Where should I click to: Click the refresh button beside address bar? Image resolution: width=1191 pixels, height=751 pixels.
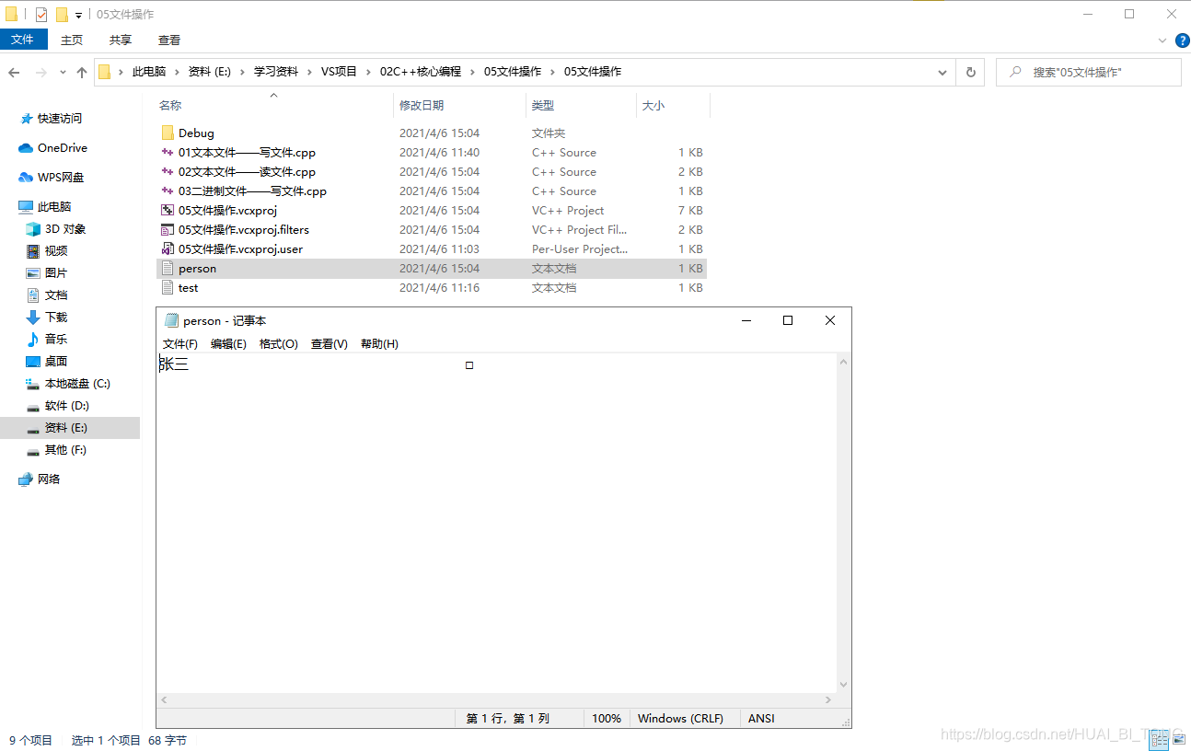click(x=970, y=72)
